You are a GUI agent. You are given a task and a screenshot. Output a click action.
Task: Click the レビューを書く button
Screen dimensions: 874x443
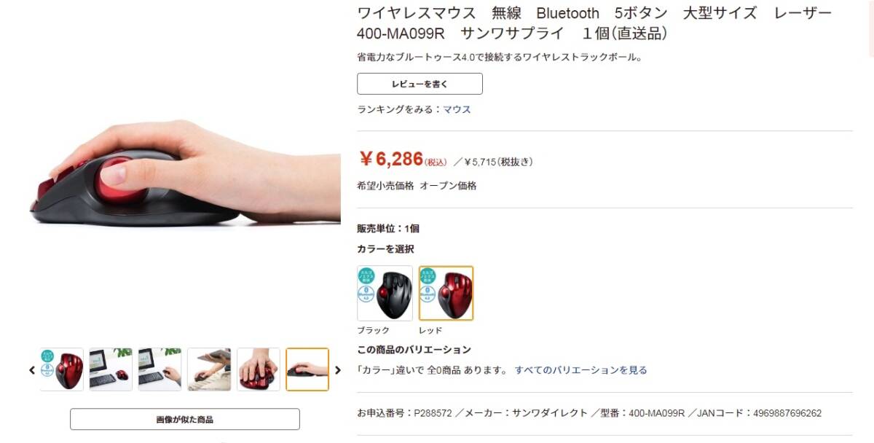pos(420,84)
